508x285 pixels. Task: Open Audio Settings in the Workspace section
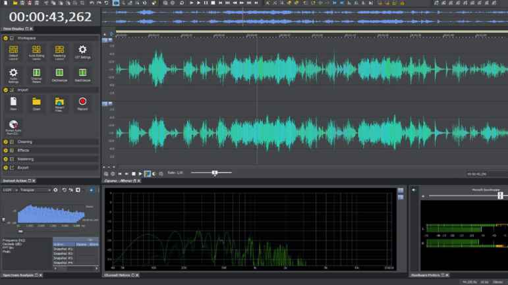pyautogui.click(x=14, y=72)
